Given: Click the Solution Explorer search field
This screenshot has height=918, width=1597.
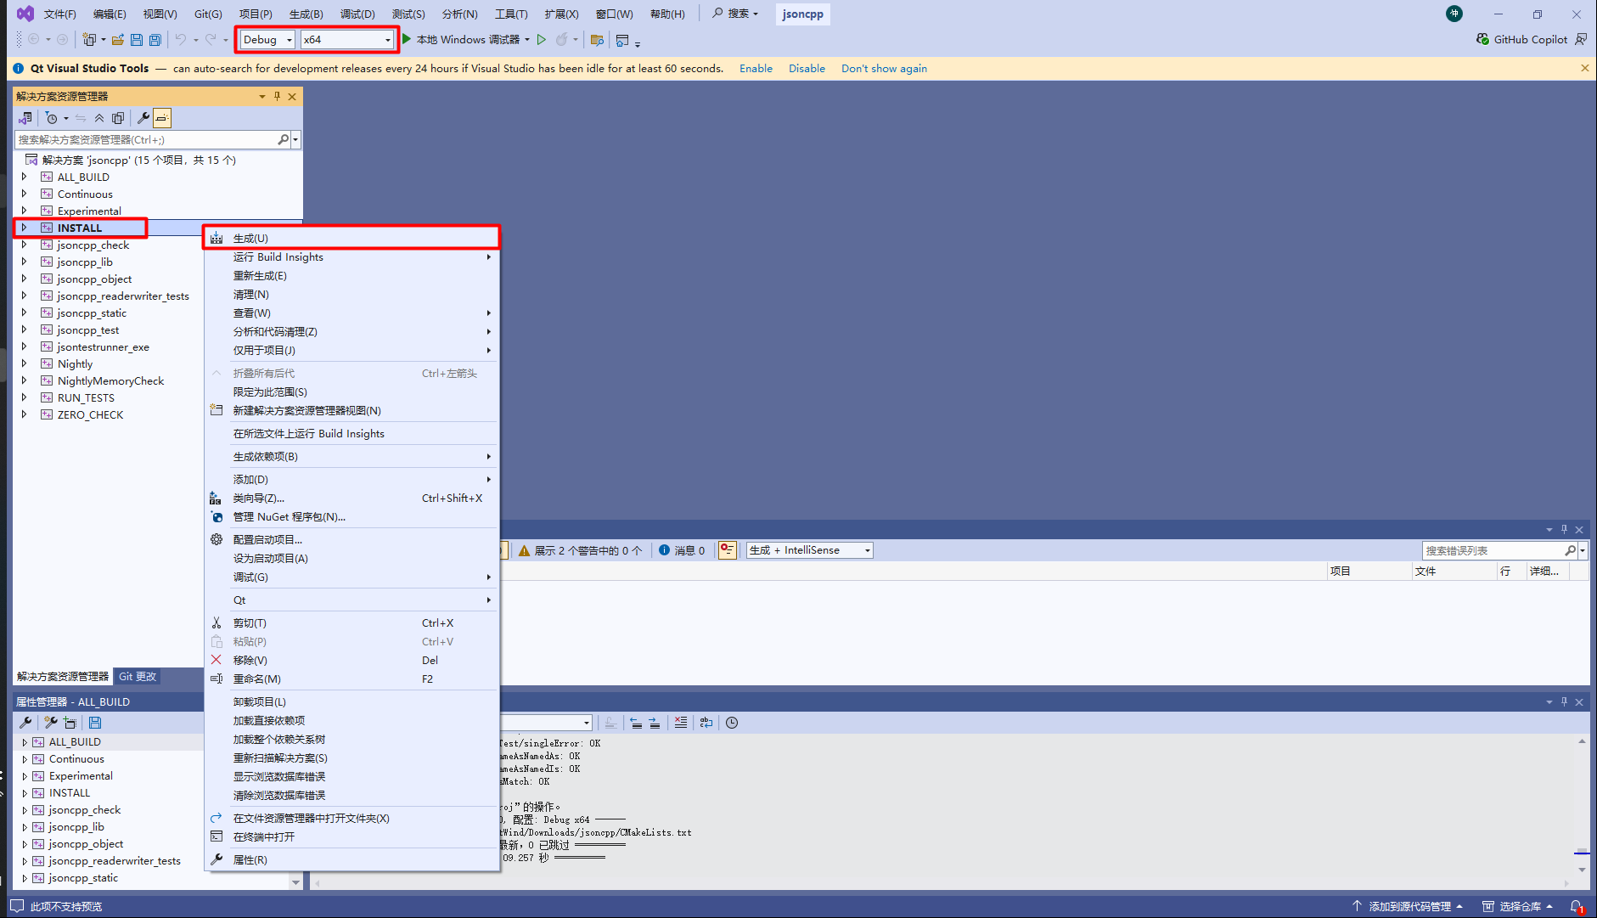Looking at the screenshot, I should click(x=146, y=139).
